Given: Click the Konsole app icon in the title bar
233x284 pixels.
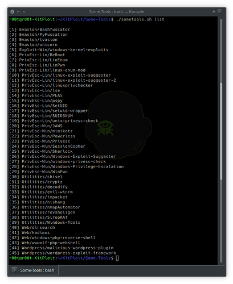Looking at the screenshot, I should [220, 11].
